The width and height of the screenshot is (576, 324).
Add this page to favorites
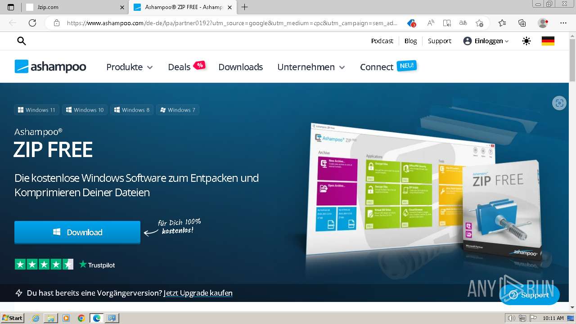coord(479,23)
